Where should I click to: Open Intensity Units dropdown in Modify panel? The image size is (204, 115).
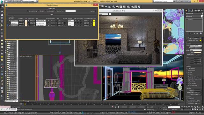(x=196, y=46)
